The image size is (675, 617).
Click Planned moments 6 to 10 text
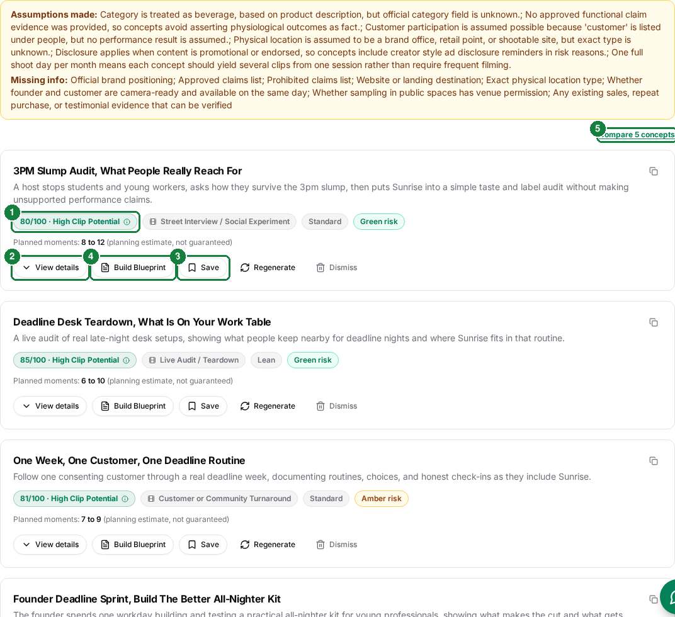click(x=123, y=381)
